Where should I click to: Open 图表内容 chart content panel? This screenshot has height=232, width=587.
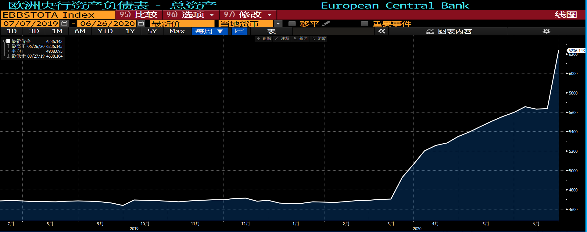click(x=449, y=31)
